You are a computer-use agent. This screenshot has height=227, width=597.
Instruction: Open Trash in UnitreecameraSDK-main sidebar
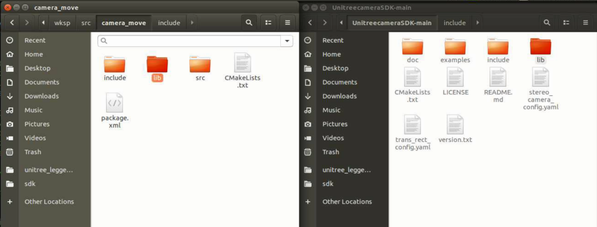pos(344,152)
